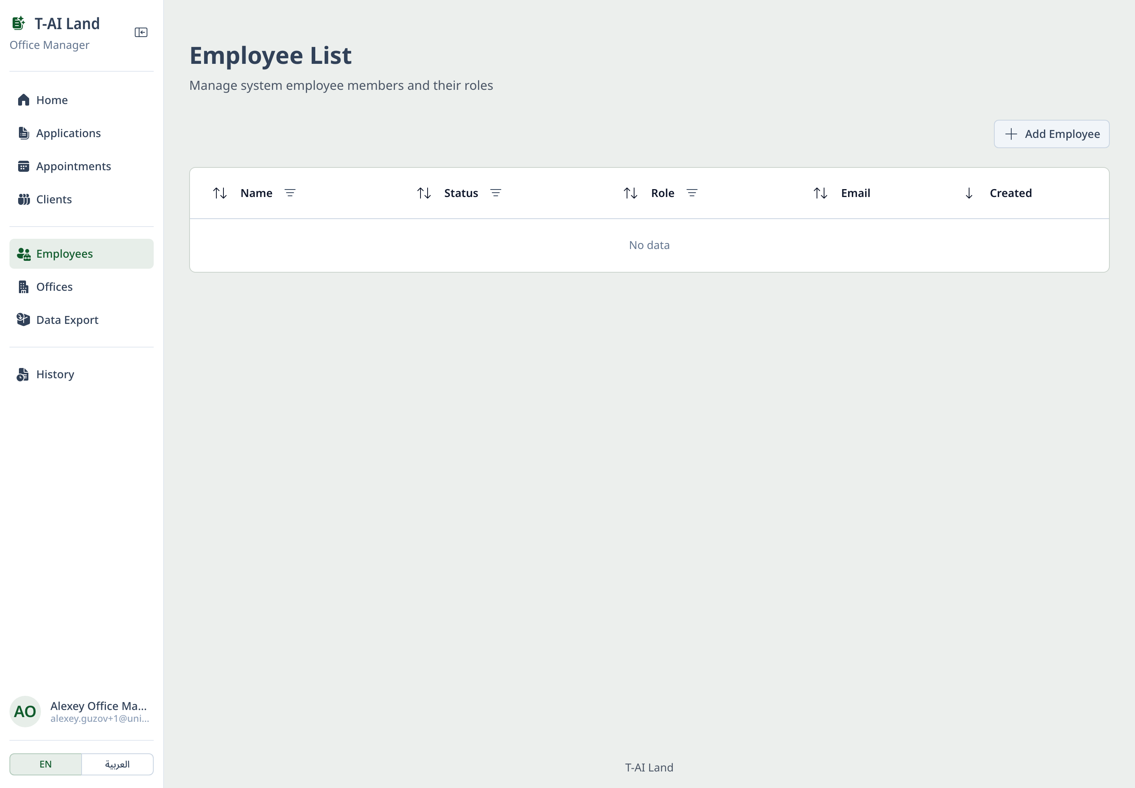Viewport: 1135px width, 788px height.
Task: Open the Status column filter
Action: (x=495, y=193)
